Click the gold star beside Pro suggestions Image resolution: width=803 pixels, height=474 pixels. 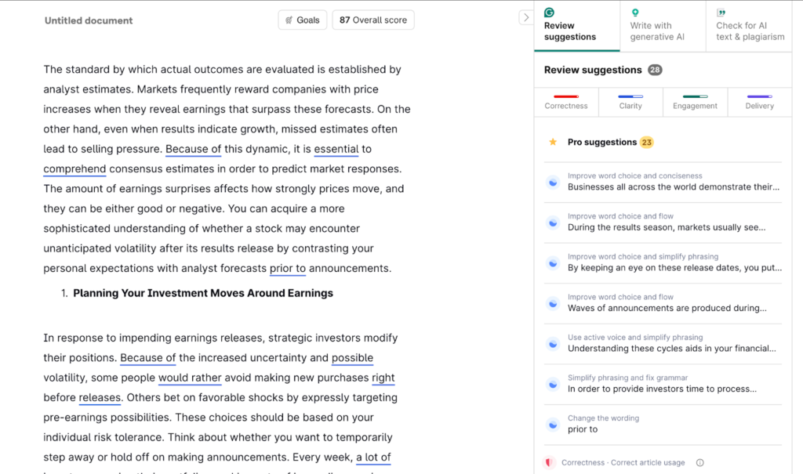coord(553,142)
